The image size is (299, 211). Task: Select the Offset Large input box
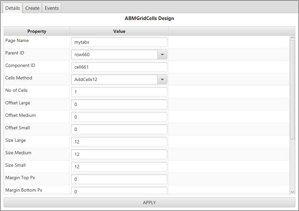[x=119, y=104]
